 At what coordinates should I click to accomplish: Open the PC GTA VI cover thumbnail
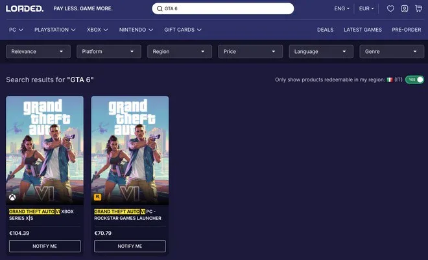130,150
